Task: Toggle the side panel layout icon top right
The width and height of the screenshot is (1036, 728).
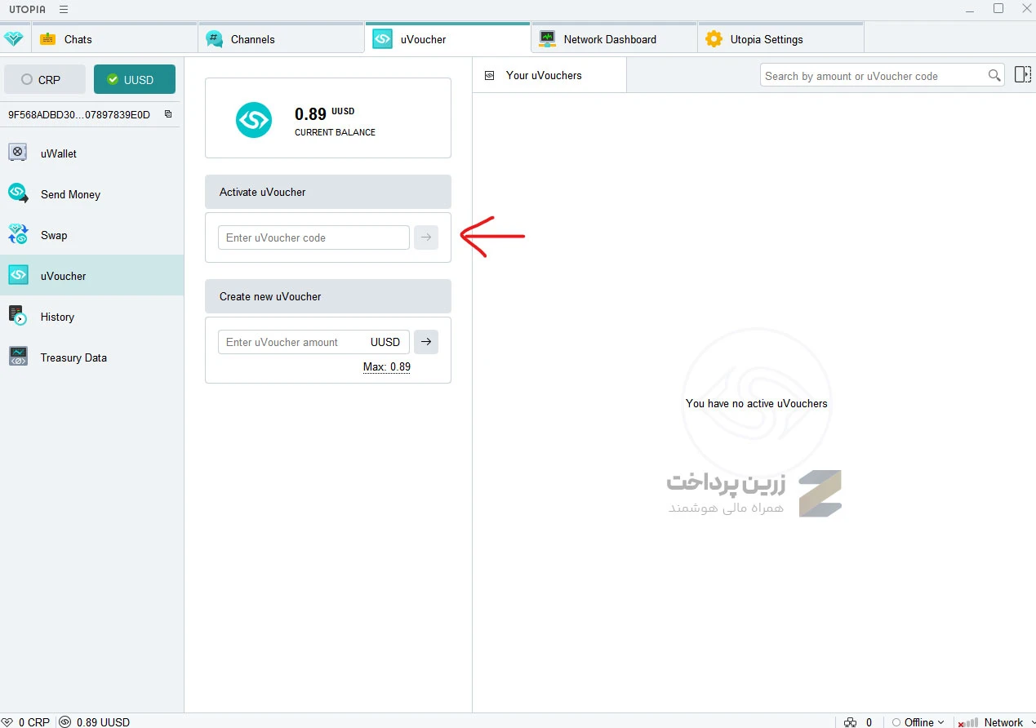Action: click(1022, 74)
